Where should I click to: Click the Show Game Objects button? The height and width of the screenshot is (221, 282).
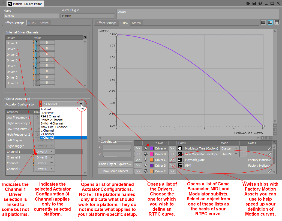point(115,171)
